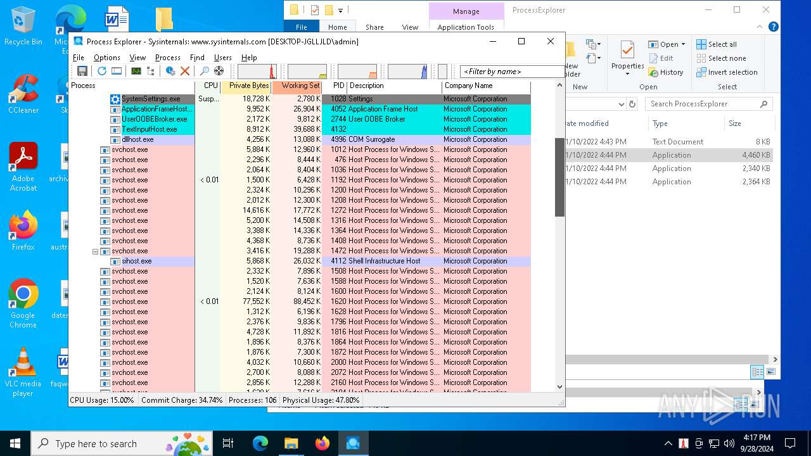
Task: Click the Refresh Now toolbar icon
Action: tap(101, 71)
